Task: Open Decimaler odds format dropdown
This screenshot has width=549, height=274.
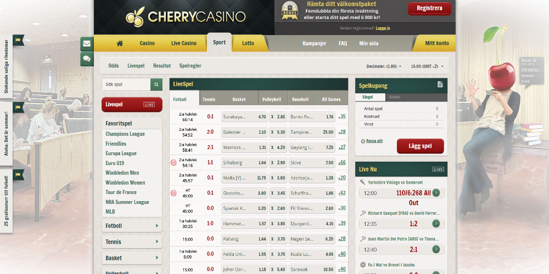Action: click(384, 66)
